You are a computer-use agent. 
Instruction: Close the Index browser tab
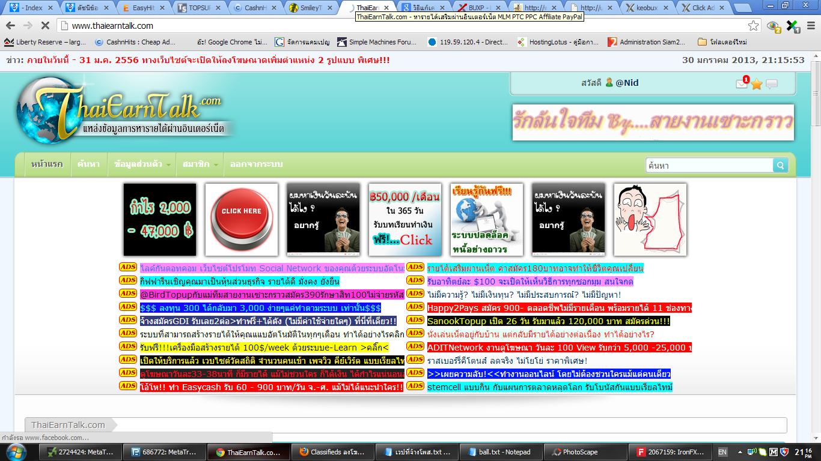coord(50,8)
